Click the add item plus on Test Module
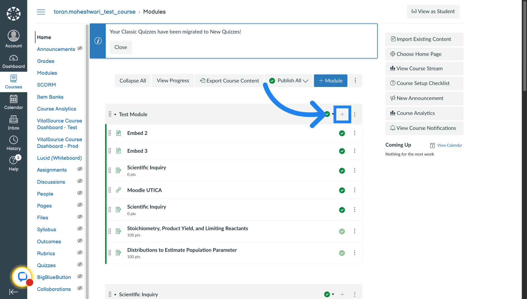Image resolution: width=527 pixels, height=299 pixels. (342, 114)
